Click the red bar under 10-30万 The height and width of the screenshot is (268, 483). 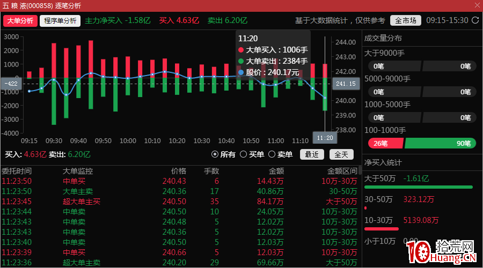pos(382,229)
